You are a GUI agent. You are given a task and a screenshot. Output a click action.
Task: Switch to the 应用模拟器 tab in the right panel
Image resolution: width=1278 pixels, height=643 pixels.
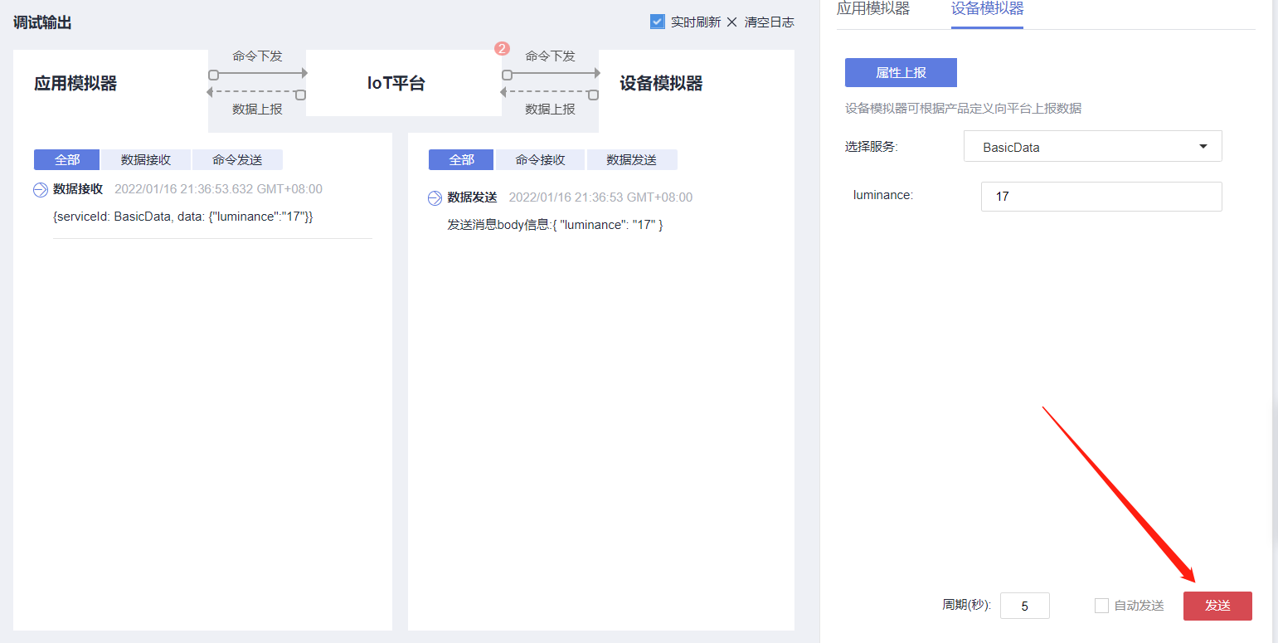(873, 9)
